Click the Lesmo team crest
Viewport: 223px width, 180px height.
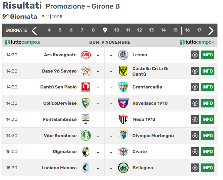[123, 55]
